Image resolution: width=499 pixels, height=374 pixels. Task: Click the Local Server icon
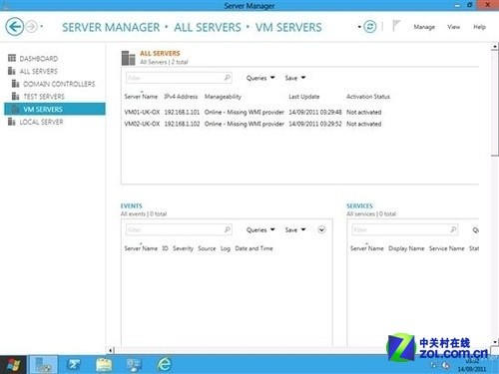(12, 122)
